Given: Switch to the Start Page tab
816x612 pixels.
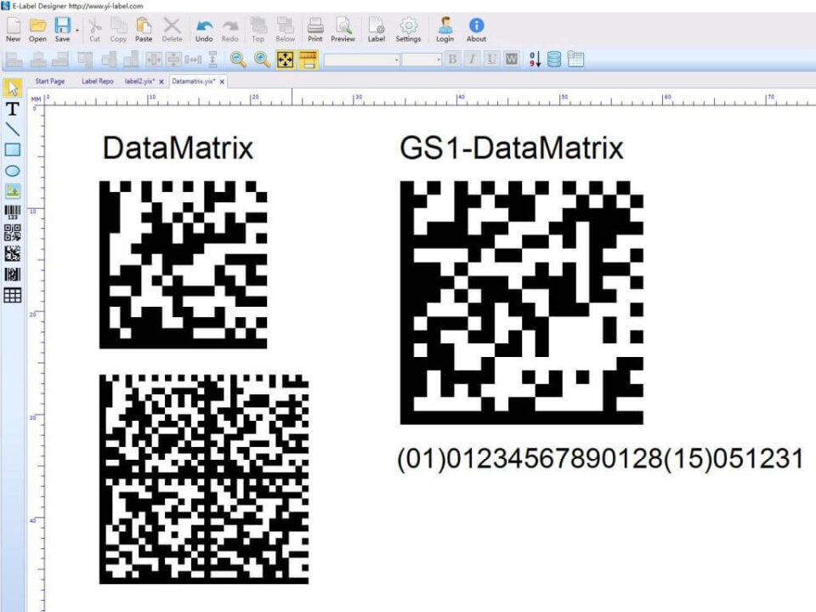Looking at the screenshot, I should (x=49, y=82).
